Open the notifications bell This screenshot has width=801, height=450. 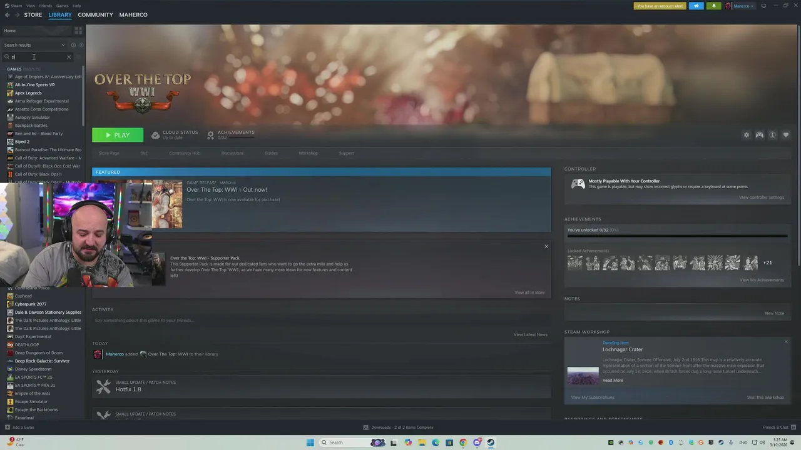click(x=714, y=6)
